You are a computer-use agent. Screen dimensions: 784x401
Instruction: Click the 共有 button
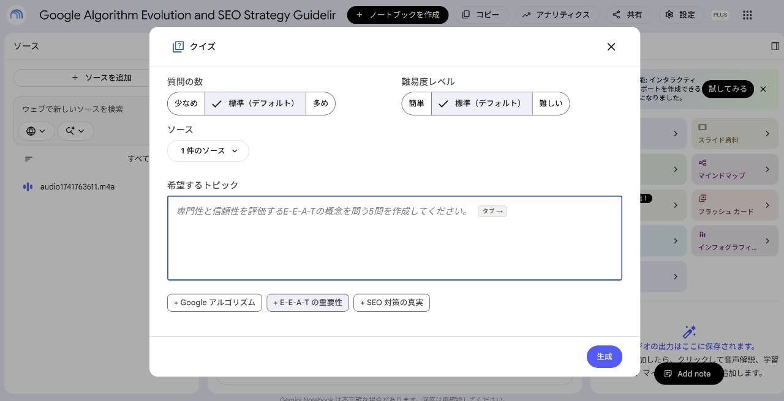[x=628, y=15]
